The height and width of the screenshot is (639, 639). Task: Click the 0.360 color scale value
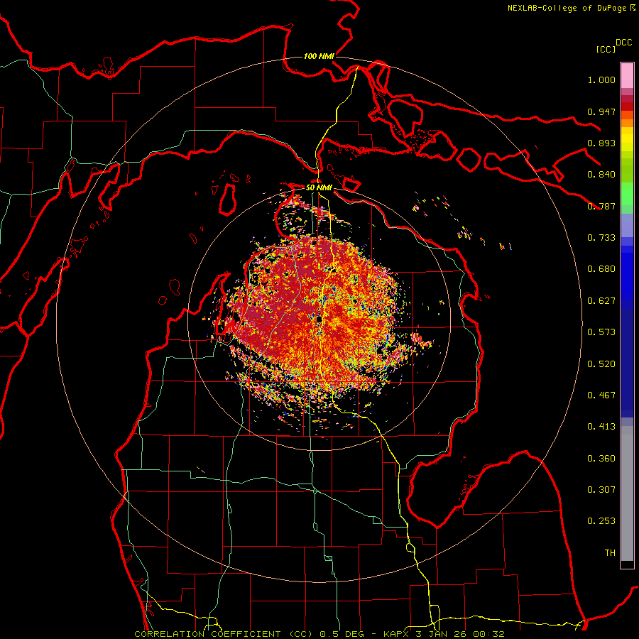[601, 459]
